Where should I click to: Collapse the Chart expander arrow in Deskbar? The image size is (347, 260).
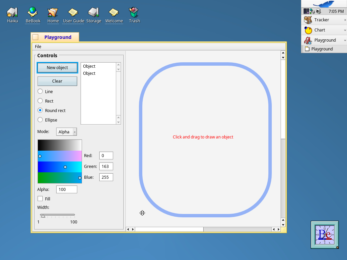coord(345,30)
